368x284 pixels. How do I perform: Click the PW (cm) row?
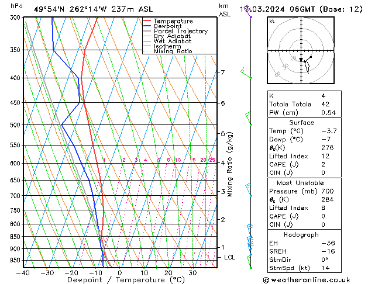click(x=301, y=113)
